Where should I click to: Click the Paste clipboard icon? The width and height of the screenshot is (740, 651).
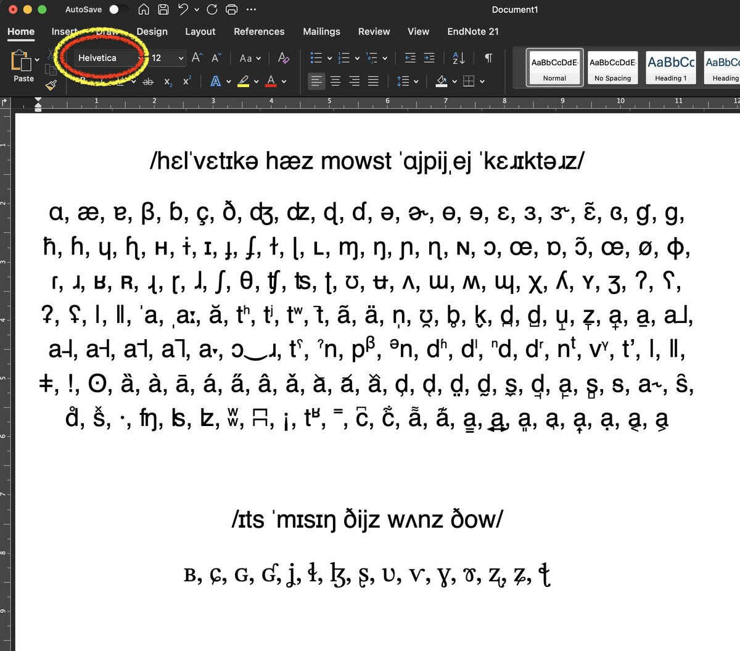pos(21,60)
